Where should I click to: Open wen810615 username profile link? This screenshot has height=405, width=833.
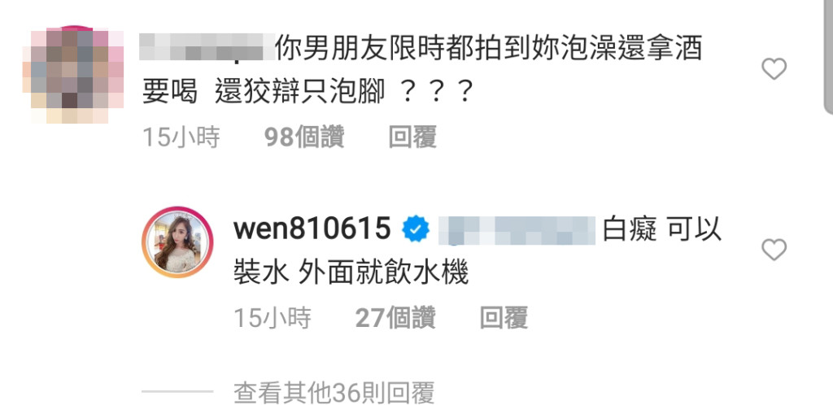(312, 229)
